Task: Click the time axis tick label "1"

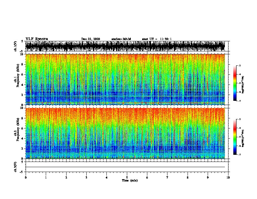Action: [x=46, y=178]
